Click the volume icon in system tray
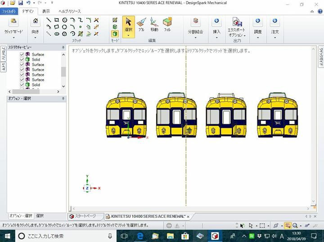 [274, 236]
